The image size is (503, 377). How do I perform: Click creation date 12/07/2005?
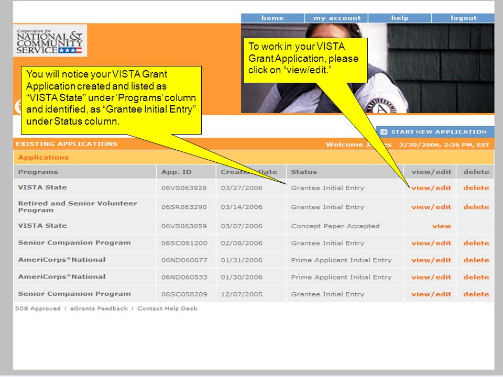[x=242, y=294]
